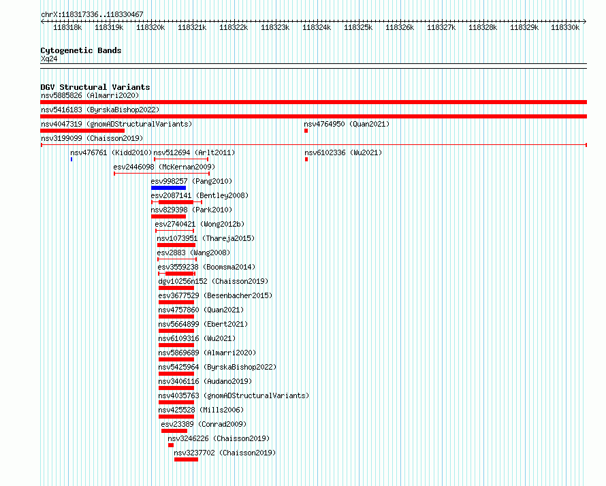Screen dimensions: 606x486
Task: Select the small red glyph under nsv3246226
Action: [x=171, y=445]
